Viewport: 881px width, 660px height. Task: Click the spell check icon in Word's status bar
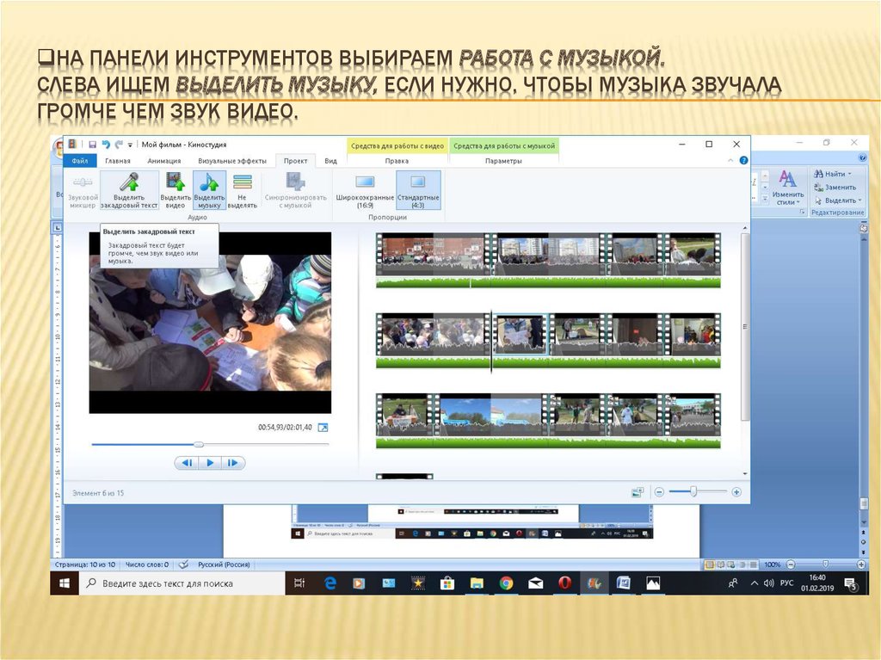[x=184, y=564]
